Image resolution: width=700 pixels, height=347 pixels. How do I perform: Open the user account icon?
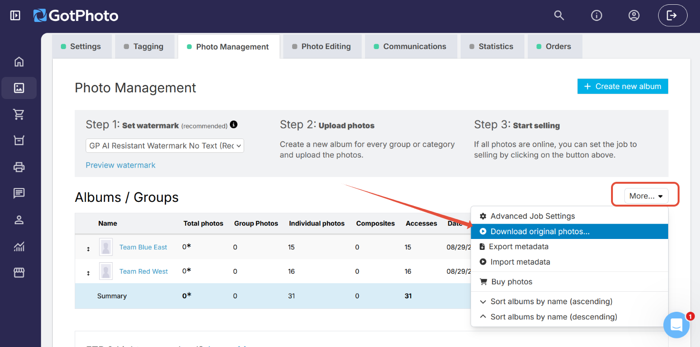(x=634, y=16)
